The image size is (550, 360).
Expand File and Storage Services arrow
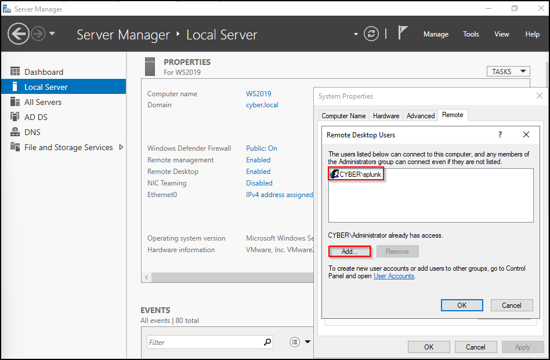click(121, 147)
